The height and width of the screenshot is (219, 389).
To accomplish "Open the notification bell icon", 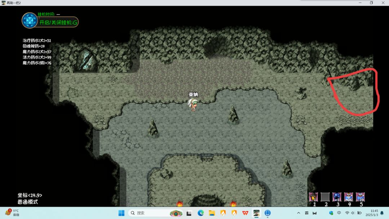I will [x=382, y=213].
